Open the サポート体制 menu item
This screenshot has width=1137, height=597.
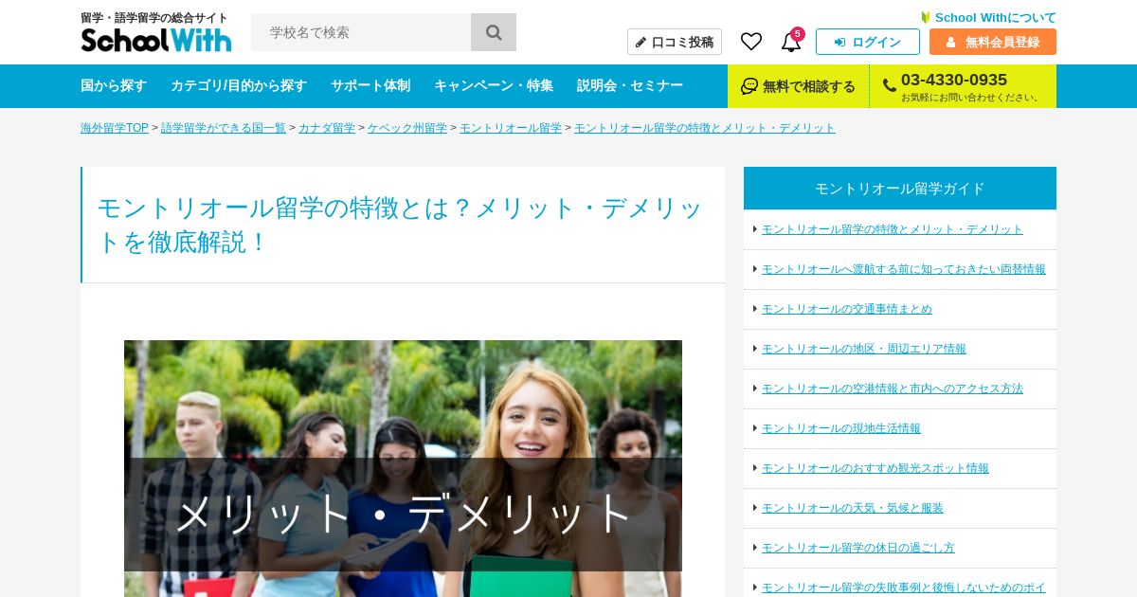[x=370, y=85]
